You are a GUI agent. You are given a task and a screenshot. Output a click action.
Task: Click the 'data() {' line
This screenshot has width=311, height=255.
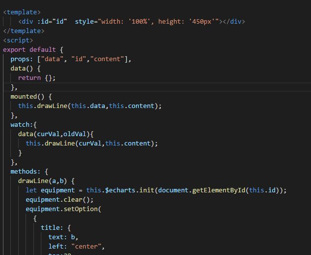coord(26,69)
